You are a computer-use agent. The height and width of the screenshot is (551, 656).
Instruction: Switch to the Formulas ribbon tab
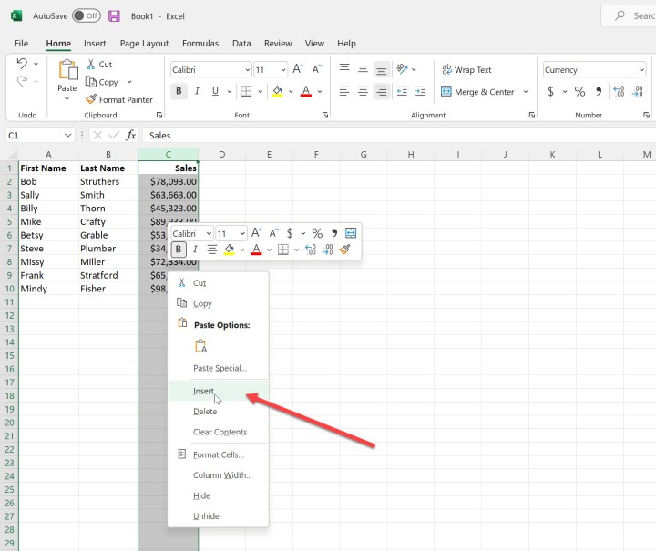coord(200,43)
